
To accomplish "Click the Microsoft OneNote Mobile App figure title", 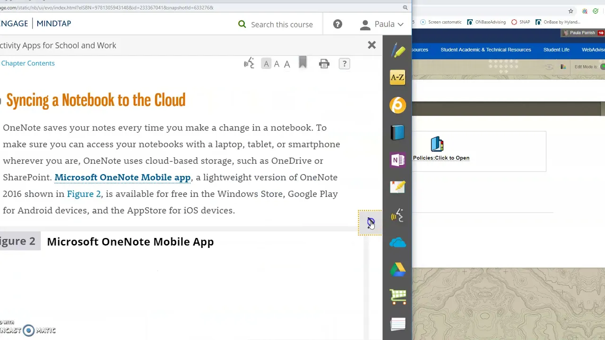I will pyautogui.click(x=130, y=241).
